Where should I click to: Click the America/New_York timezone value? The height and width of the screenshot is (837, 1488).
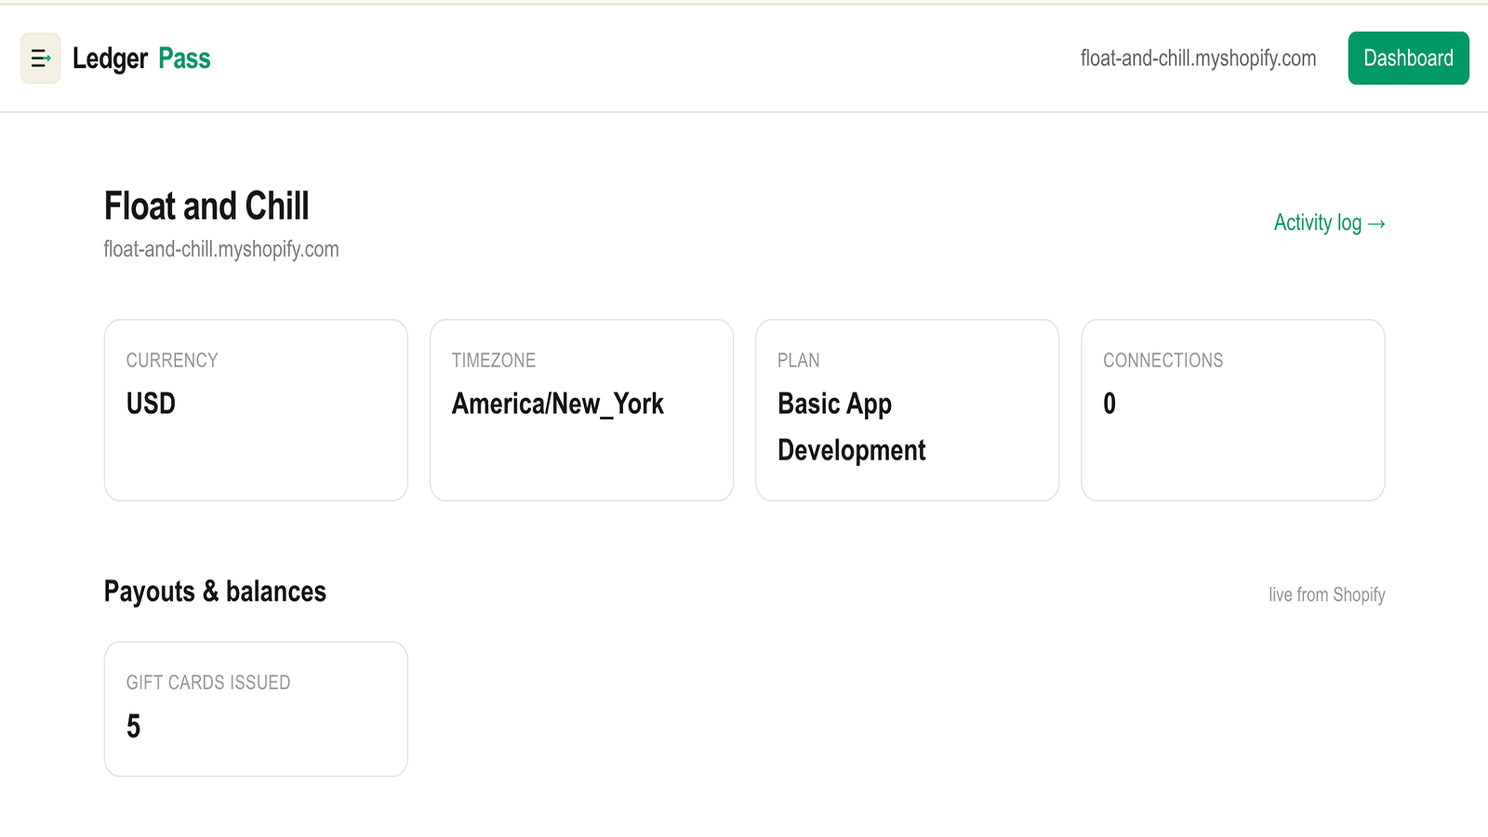tap(558, 404)
